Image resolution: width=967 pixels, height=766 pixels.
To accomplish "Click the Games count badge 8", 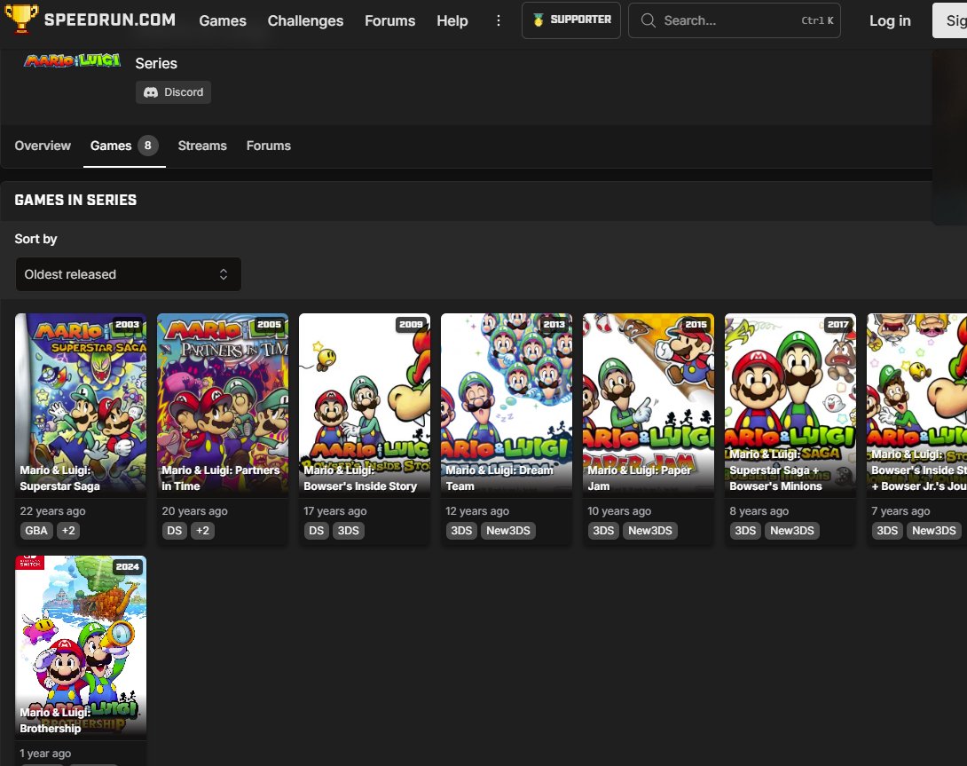I will (147, 146).
